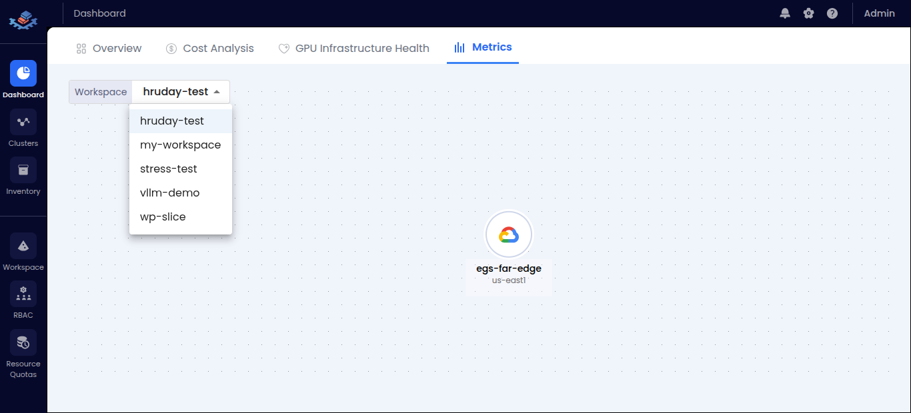Choose vllm-demo from the workspace list
This screenshot has height=413, width=911.
(x=169, y=193)
